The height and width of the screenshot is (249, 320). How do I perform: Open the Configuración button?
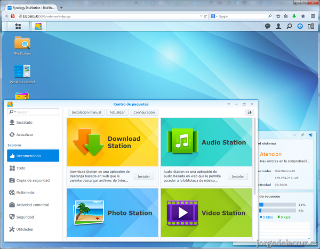[x=144, y=113]
